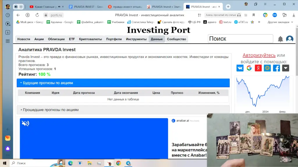Switch to the YouTube Какие Главные tab
The width and height of the screenshot is (298, 167).
click(46, 7)
